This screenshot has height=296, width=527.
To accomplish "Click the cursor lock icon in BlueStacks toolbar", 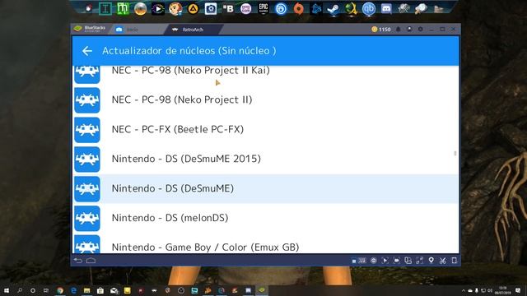I will coord(385,261).
